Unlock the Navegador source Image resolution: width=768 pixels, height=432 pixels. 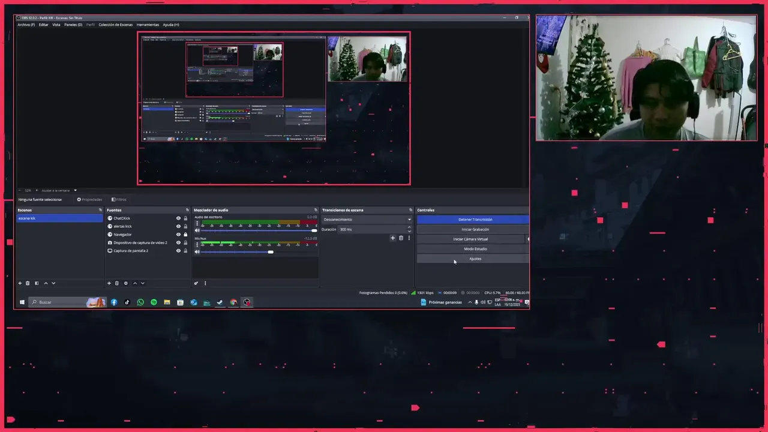tap(185, 235)
